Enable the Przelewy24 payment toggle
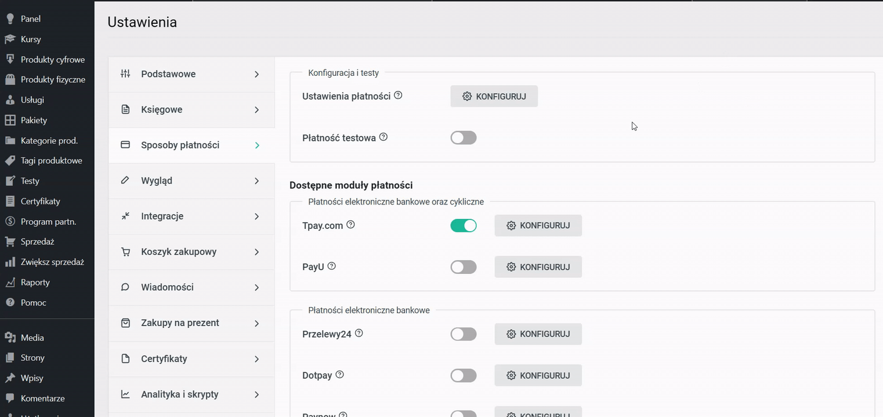Screen dimensions: 883x417 464,334
